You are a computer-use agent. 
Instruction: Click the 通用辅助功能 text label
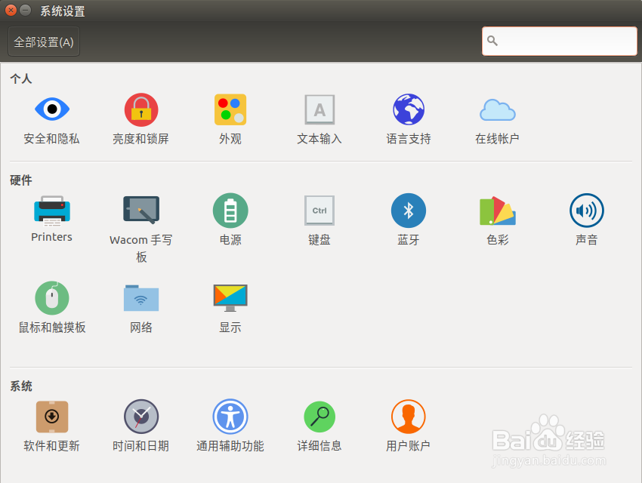pos(230,446)
